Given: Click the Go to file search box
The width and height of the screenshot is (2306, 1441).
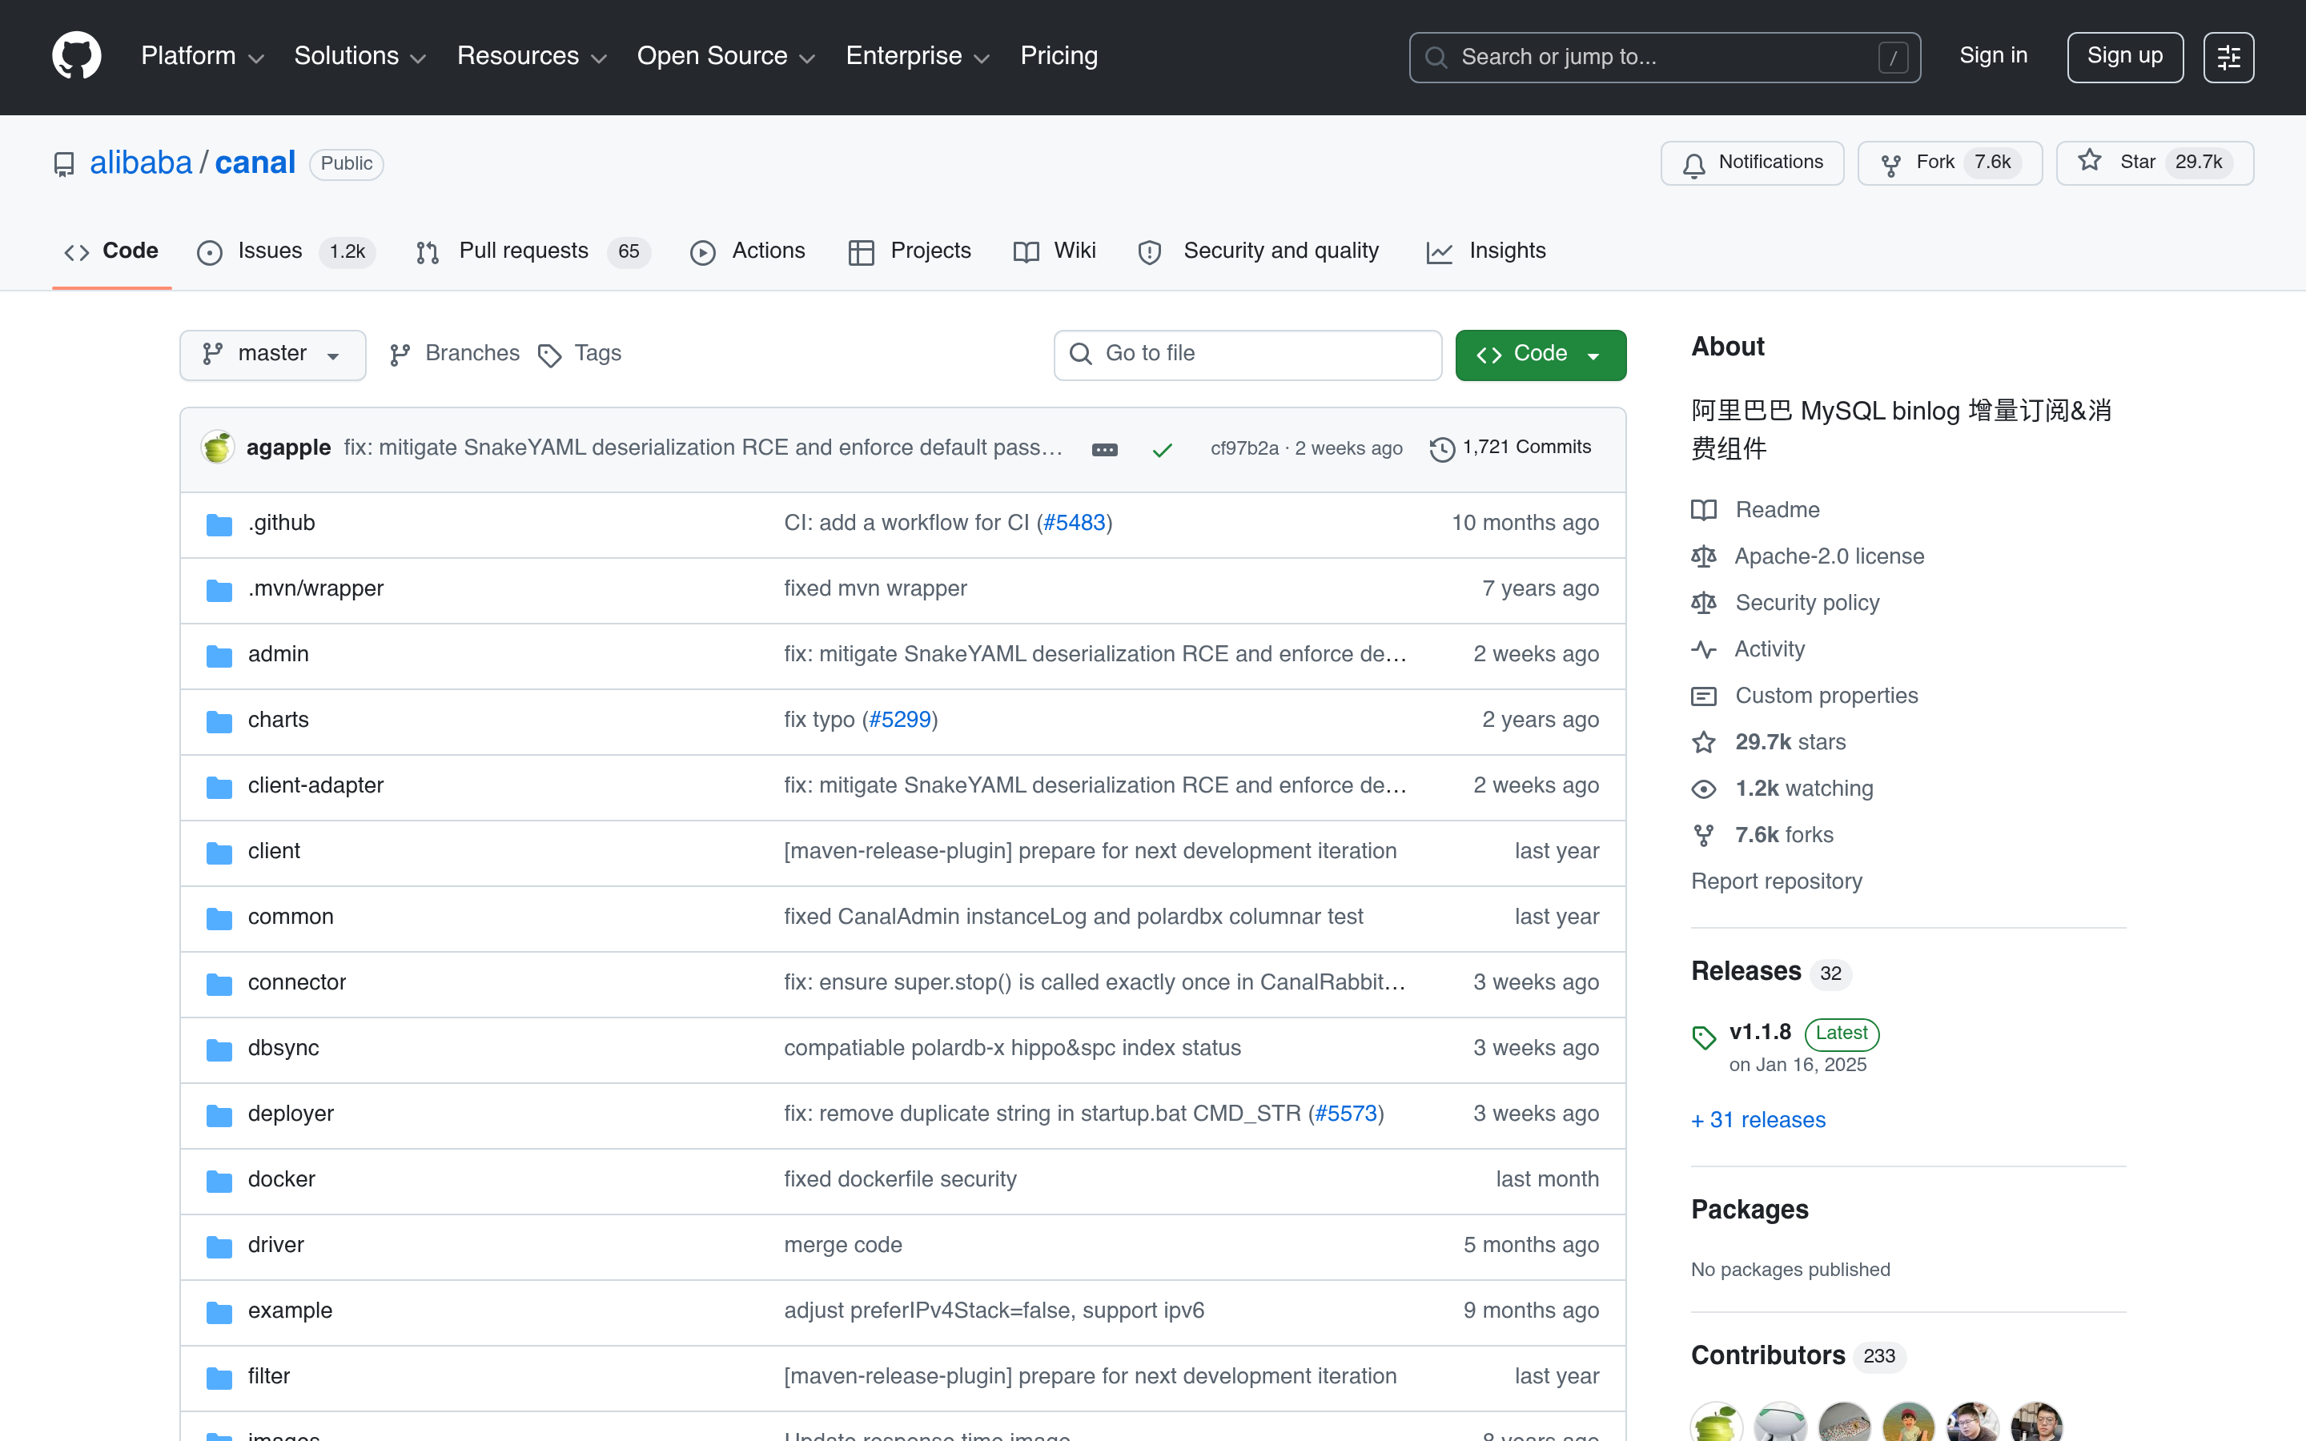Looking at the screenshot, I should 1247,355.
